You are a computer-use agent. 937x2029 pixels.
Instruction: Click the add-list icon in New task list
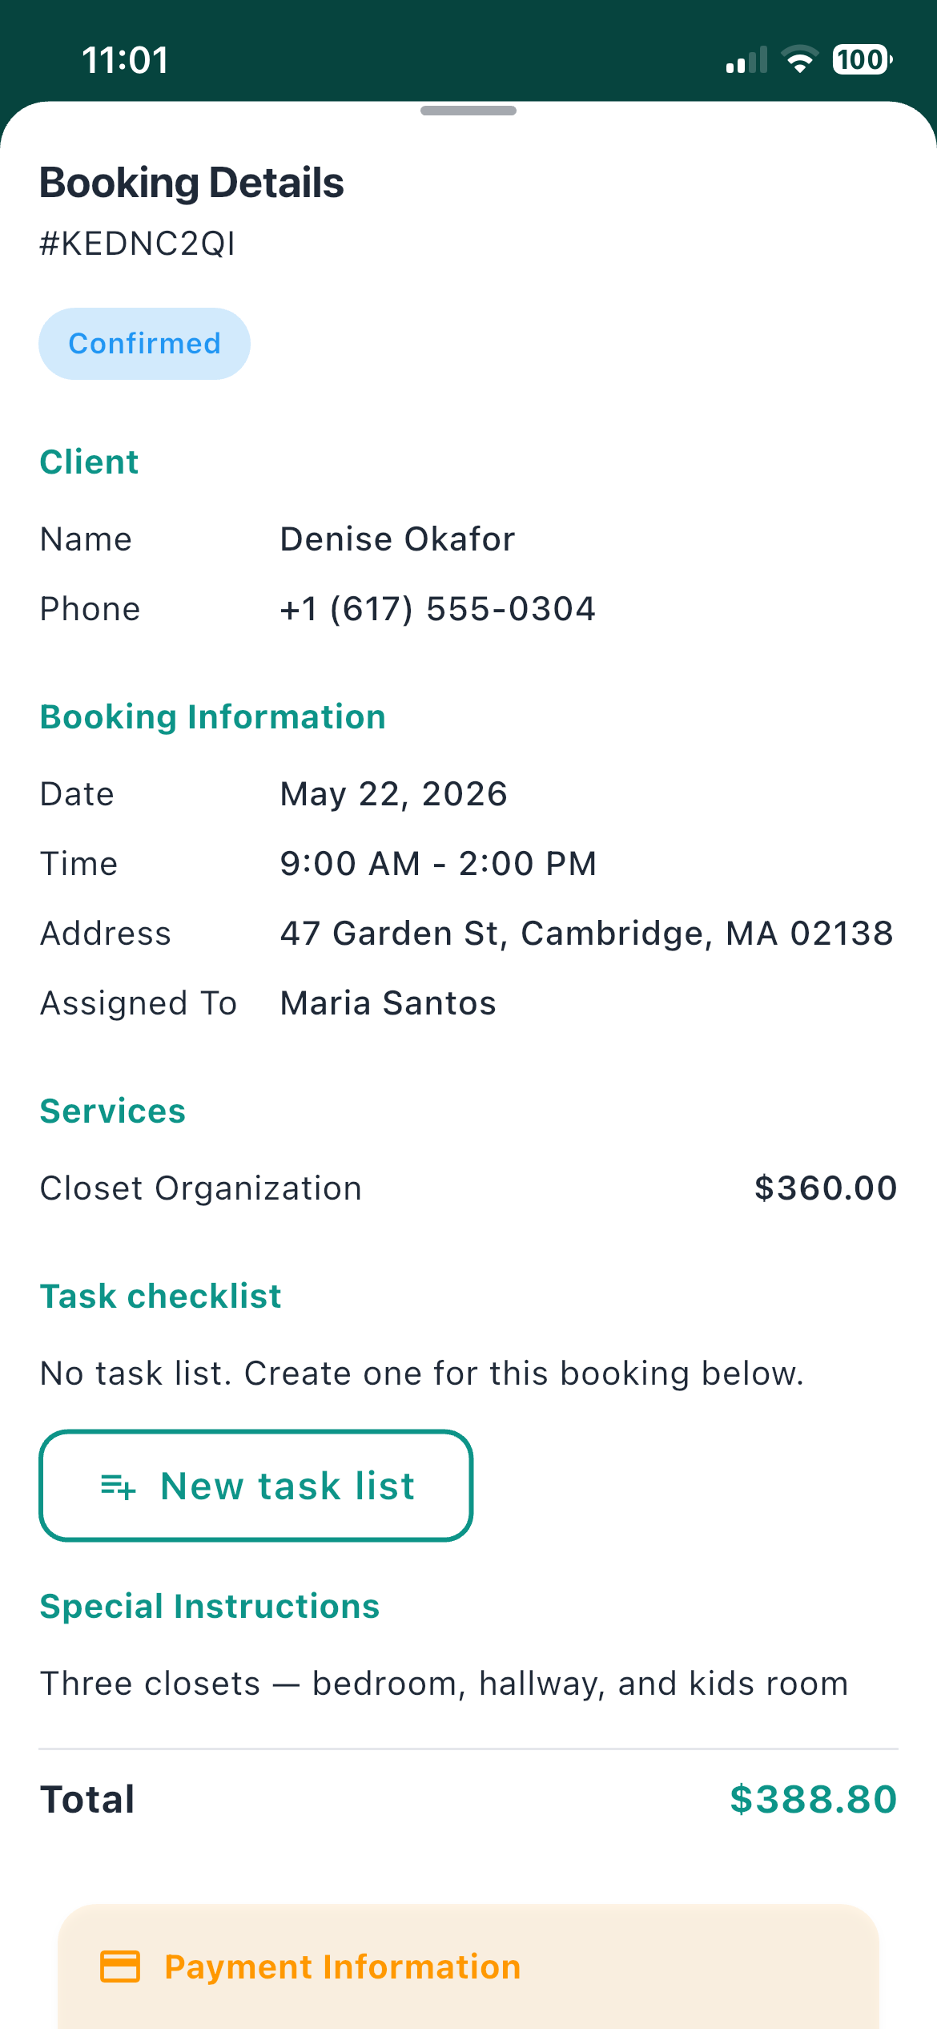(119, 1486)
